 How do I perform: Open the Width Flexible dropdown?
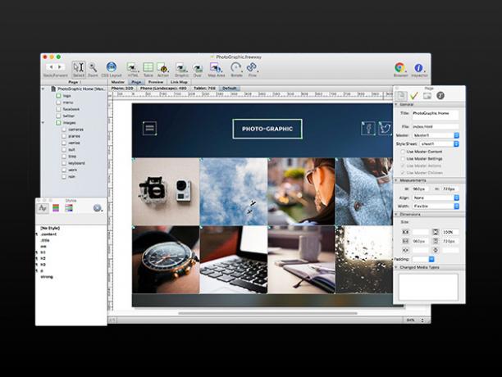[436, 207]
